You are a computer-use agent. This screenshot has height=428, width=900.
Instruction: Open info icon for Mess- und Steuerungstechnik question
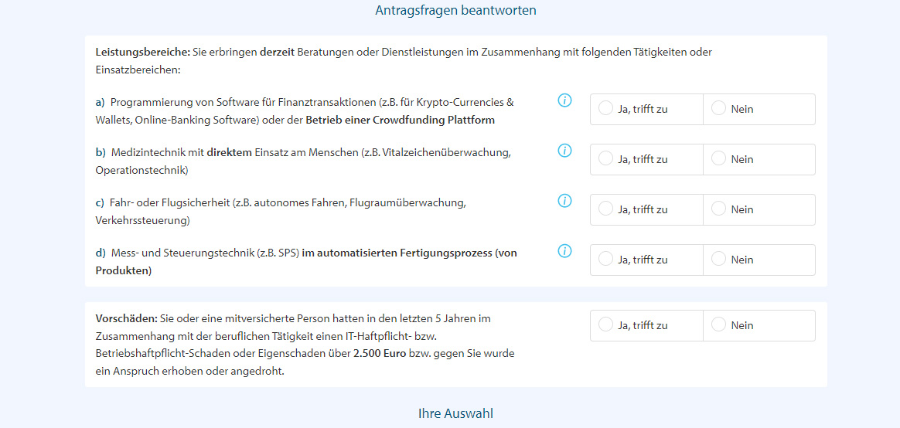coord(564,251)
